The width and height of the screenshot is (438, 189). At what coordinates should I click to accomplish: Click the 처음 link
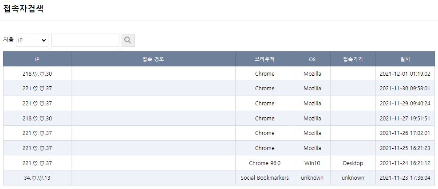pos(8,39)
